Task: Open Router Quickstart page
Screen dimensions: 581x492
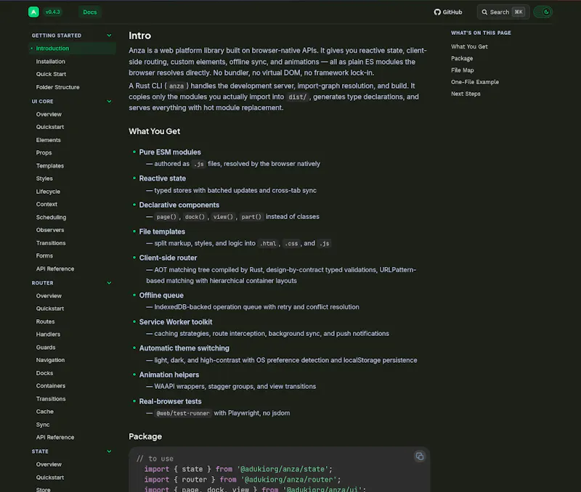Action: [x=49, y=308]
